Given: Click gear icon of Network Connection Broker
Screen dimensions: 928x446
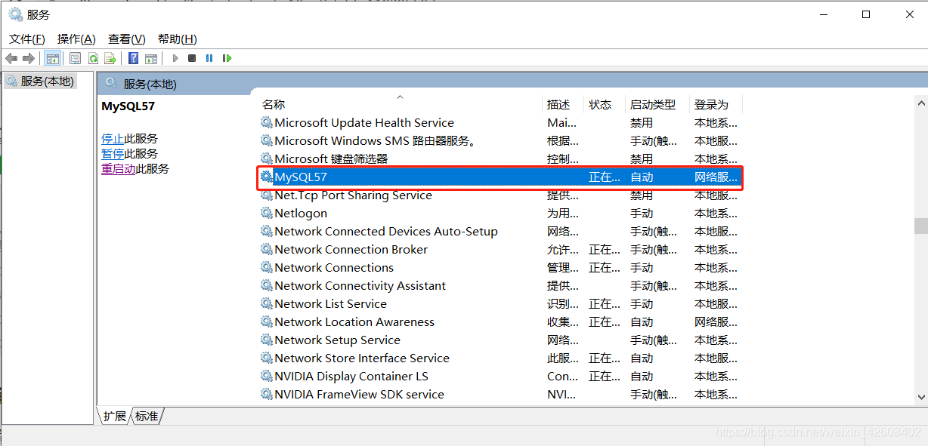Looking at the screenshot, I should click(x=266, y=249).
